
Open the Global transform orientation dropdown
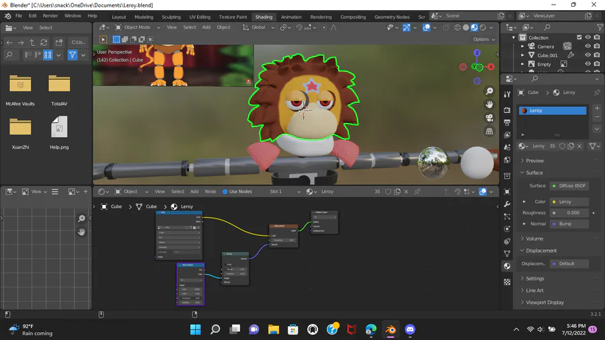259,28
